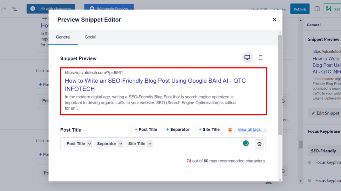Open document overview list icon
341x191 pixels.
14,9
